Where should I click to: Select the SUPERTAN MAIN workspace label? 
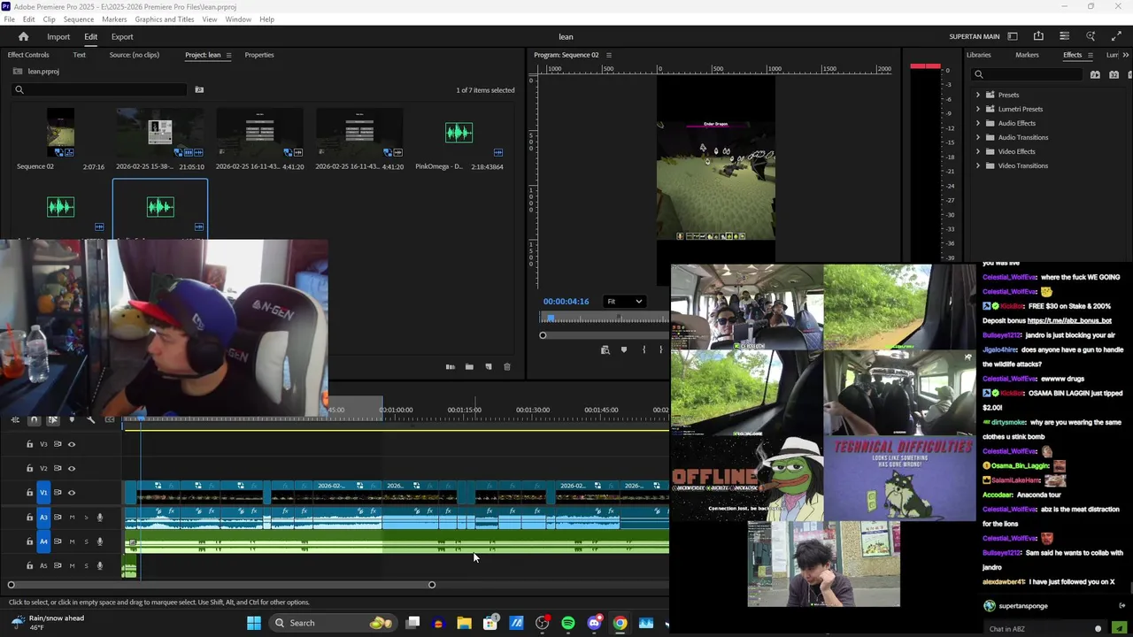974,37
